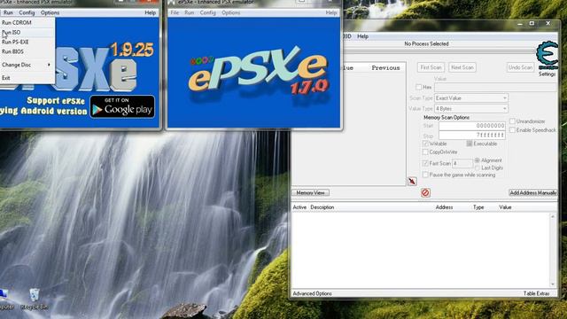Select Last Digits radio button
The width and height of the screenshot is (567, 319).
[x=478, y=167]
